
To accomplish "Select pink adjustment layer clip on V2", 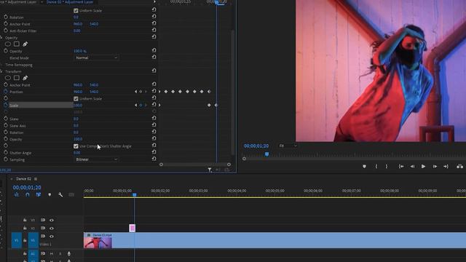I will (x=133, y=228).
